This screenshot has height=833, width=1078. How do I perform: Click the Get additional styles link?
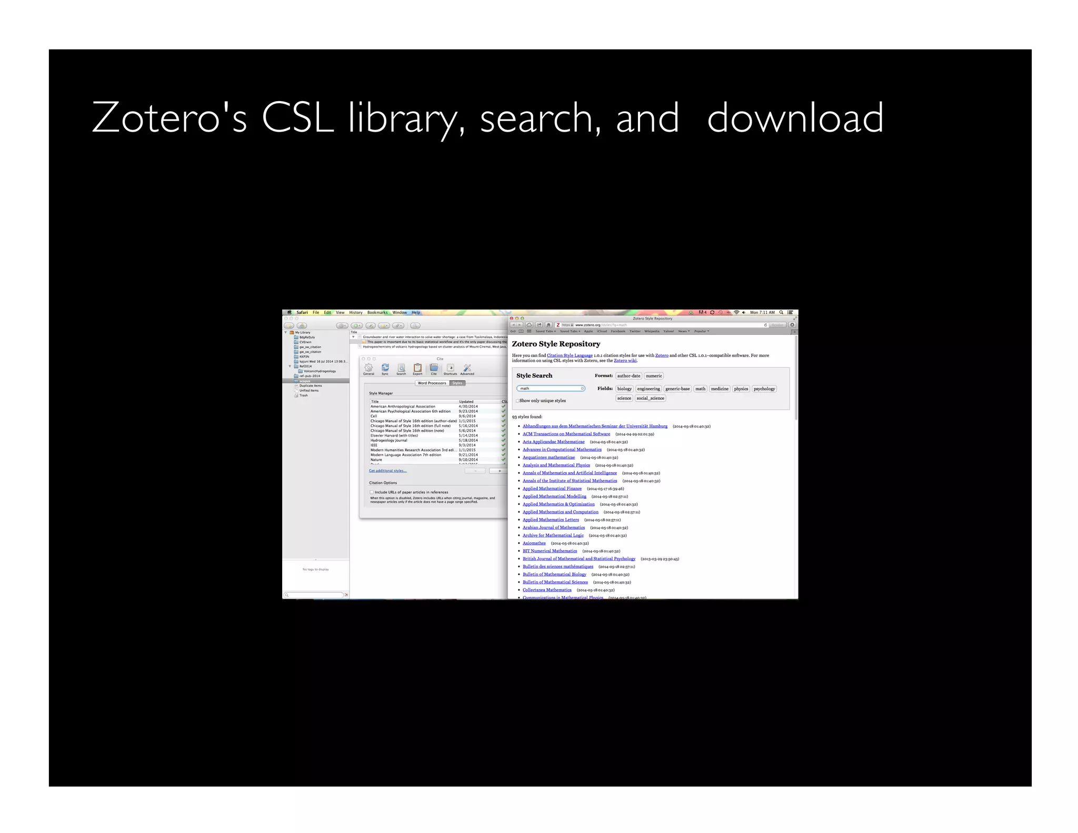(x=387, y=471)
